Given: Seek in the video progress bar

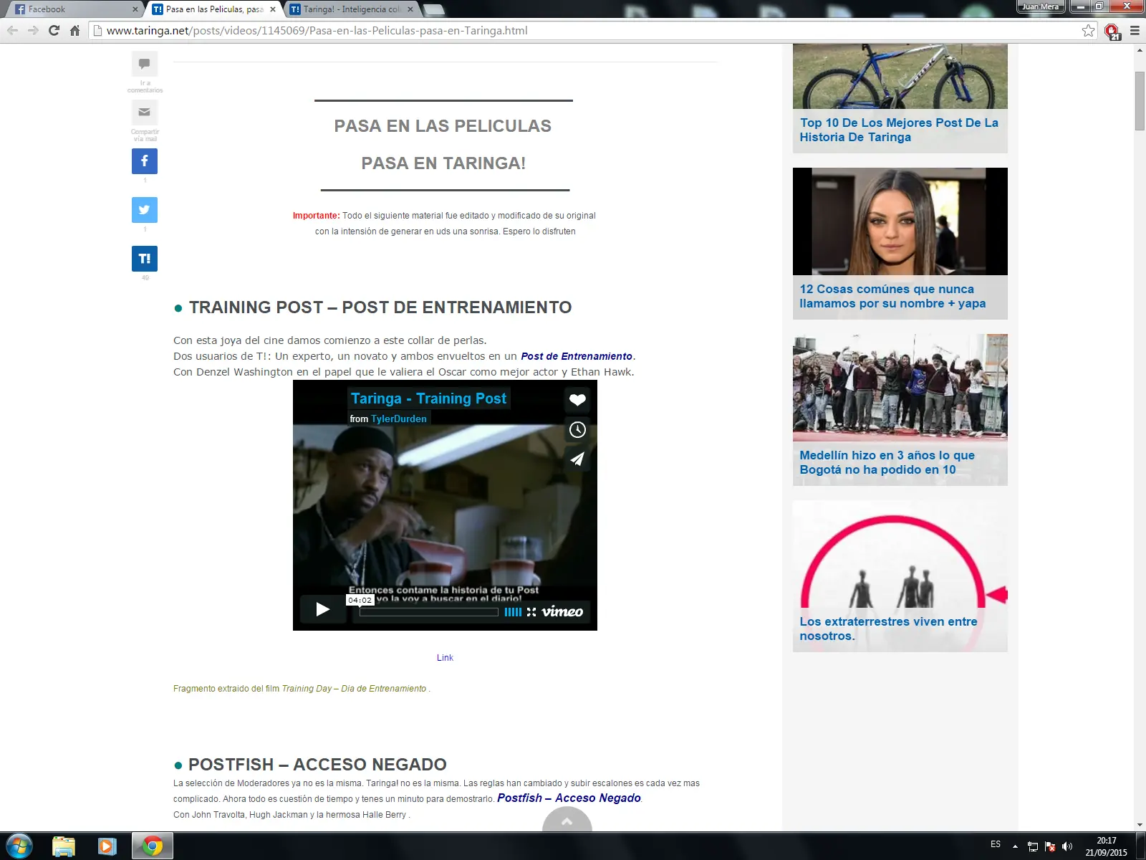Looking at the screenshot, I should coord(429,612).
